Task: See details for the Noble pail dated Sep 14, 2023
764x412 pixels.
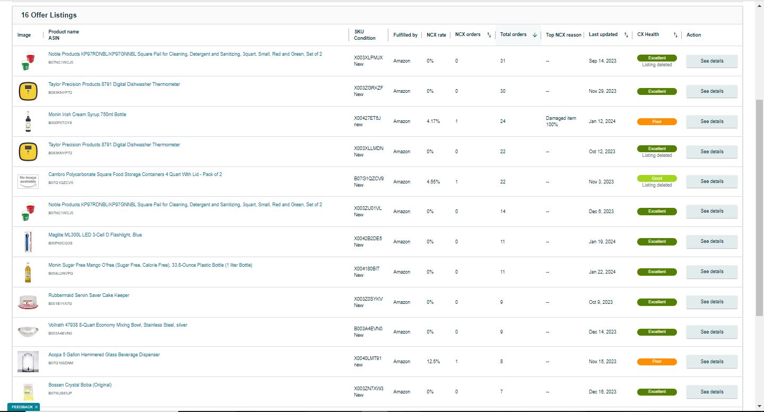Action: [711, 61]
